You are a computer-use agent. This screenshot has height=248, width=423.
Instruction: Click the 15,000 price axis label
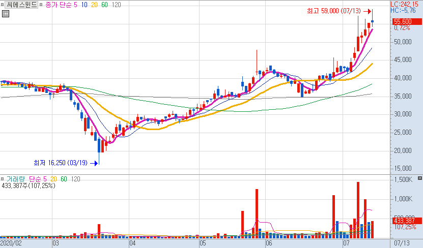coord(403,169)
